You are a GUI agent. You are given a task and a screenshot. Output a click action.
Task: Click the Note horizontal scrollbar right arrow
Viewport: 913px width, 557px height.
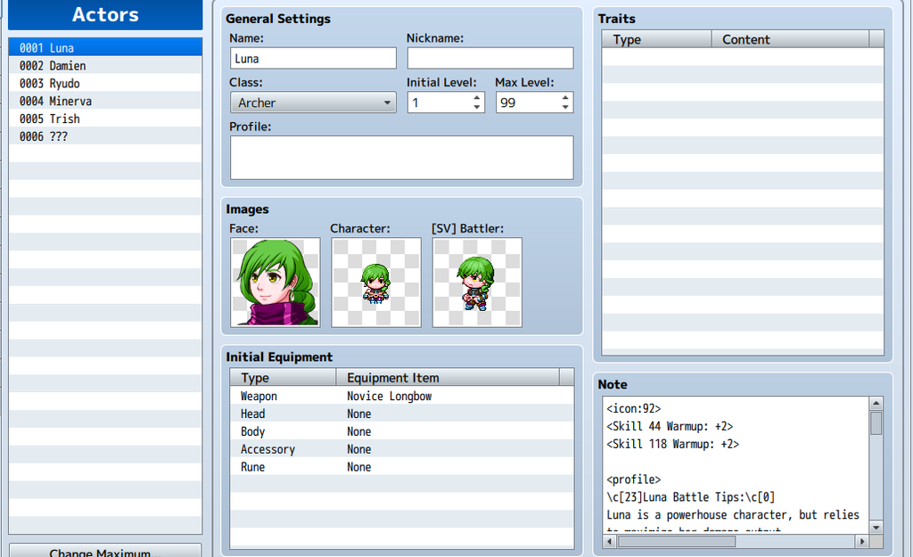861,541
